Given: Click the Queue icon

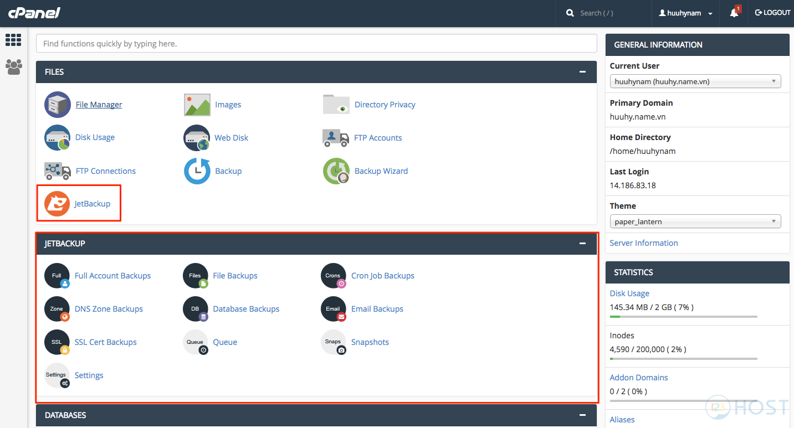Looking at the screenshot, I should click(196, 342).
